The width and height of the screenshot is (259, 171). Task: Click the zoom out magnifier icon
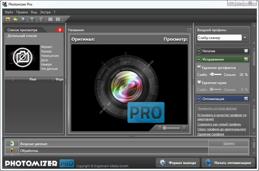click(159, 128)
